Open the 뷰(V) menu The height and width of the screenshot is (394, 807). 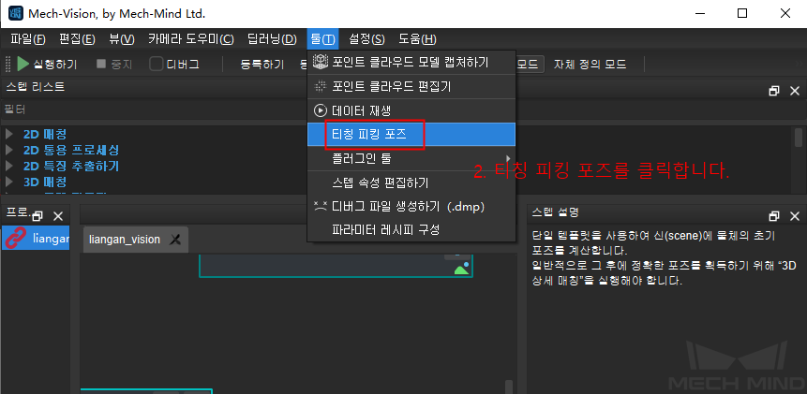122,39
